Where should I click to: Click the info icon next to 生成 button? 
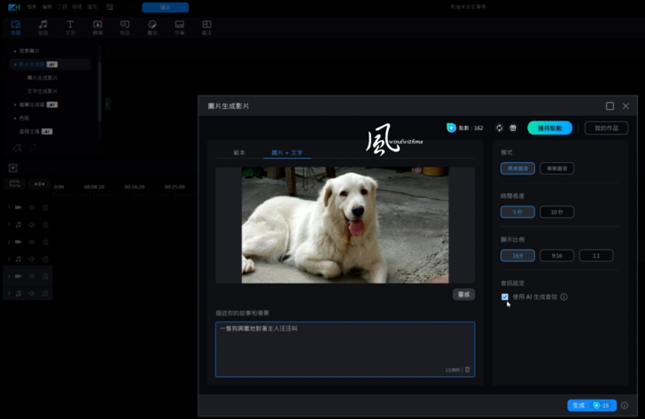[x=625, y=405]
